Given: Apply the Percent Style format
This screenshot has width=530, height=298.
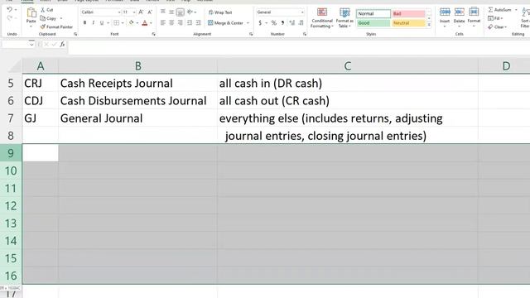Looking at the screenshot, I should point(274,23).
